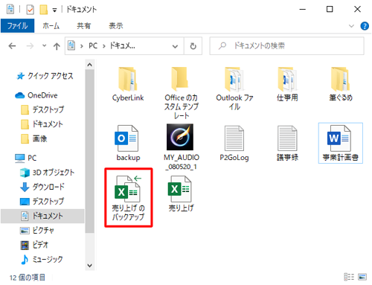Select クイック アクセス in navigation pane
The height and width of the screenshot is (285, 372).
click(45, 76)
